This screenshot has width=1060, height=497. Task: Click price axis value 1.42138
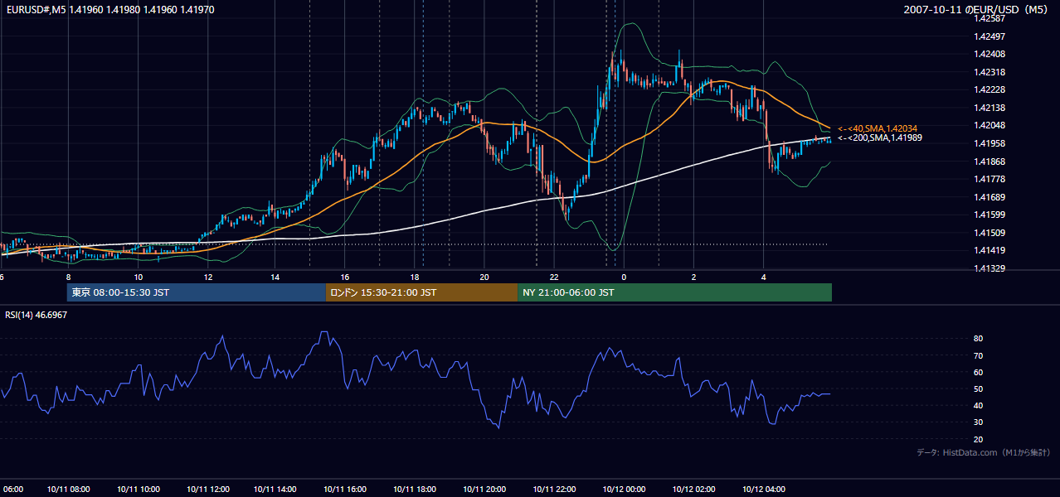(989, 108)
